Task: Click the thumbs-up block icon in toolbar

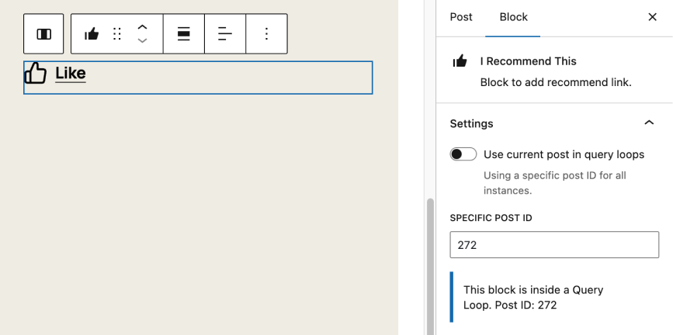Action: coord(92,34)
